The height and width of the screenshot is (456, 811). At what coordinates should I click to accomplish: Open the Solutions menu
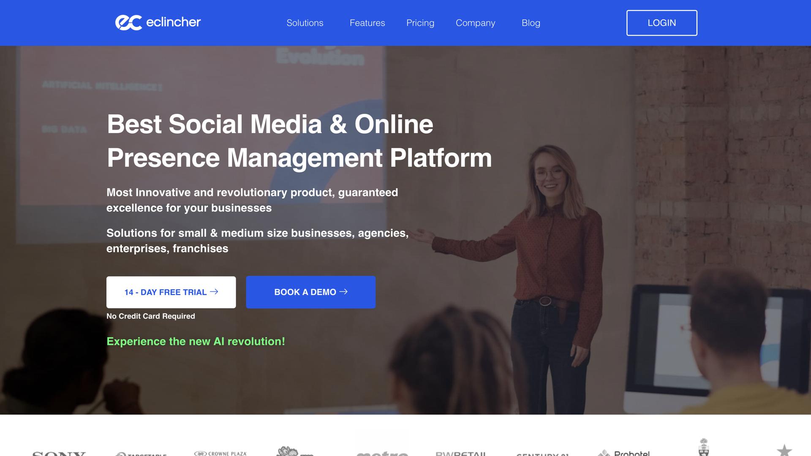[305, 23]
